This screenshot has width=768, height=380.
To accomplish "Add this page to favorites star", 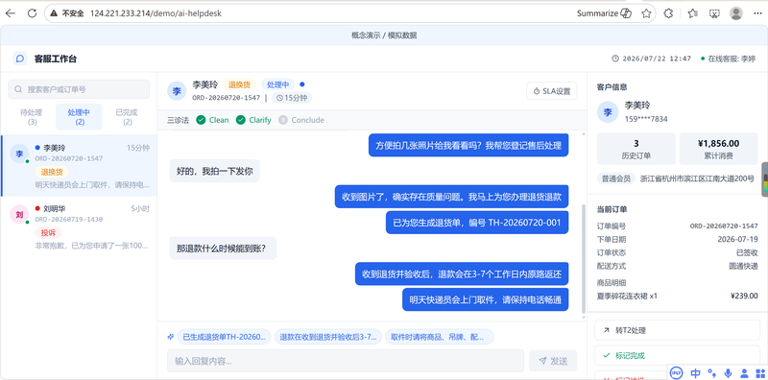I will (x=646, y=13).
